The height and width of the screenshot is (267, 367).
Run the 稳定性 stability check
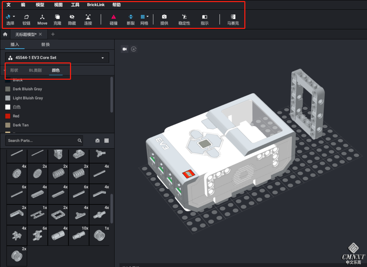(184, 20)
